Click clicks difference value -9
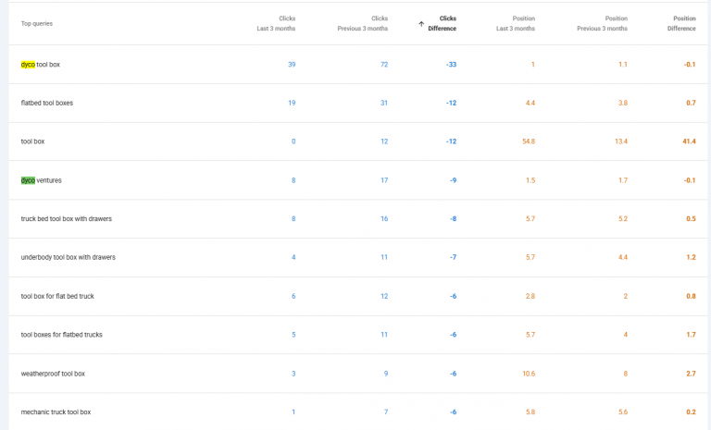 pyautogui.click(x=453, y=180)
